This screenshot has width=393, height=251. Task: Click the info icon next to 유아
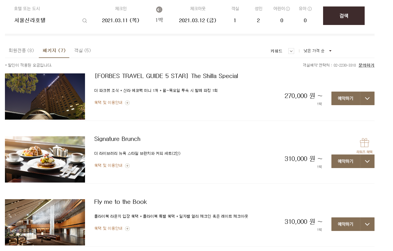pos(310,9)
